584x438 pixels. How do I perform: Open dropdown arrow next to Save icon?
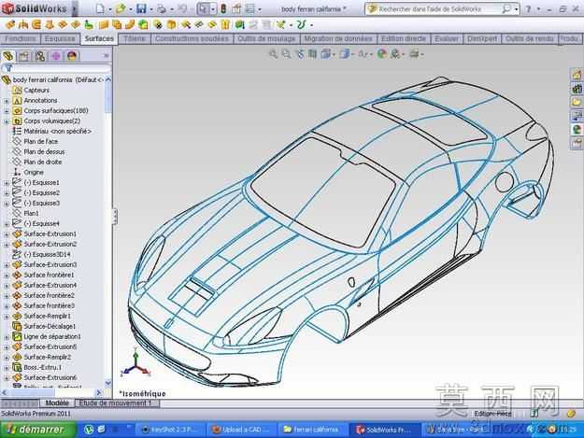click(150, 9)
